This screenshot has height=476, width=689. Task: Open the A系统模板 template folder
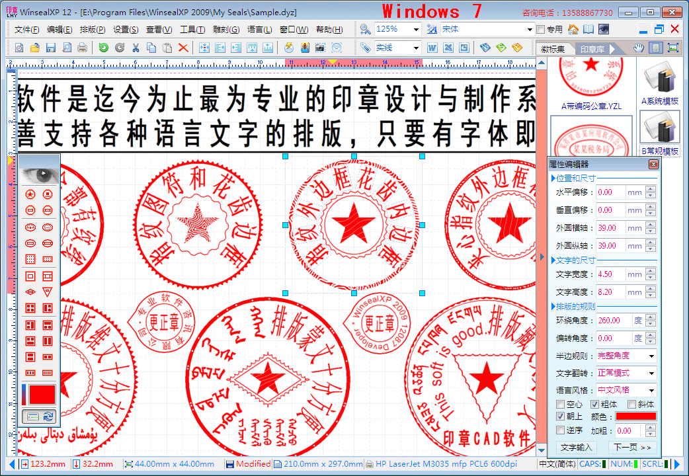[660, 84]
